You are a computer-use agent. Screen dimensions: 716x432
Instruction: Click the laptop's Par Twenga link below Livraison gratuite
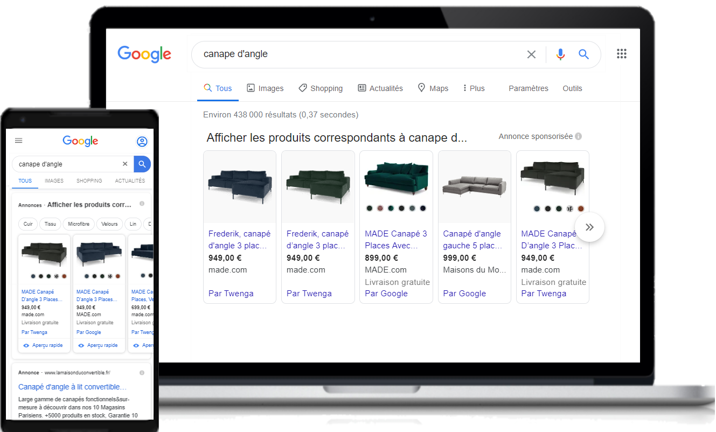(x=544, y=294)
